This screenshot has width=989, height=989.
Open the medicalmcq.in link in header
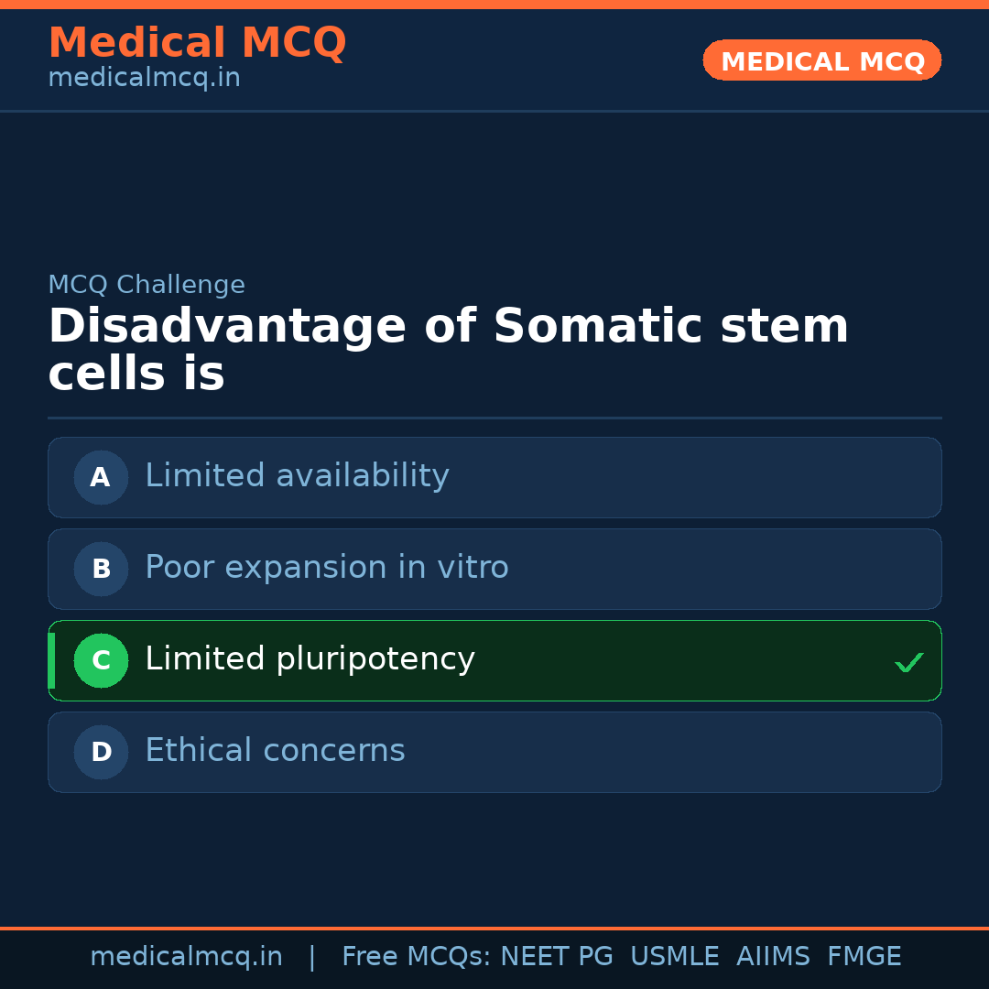144,79
